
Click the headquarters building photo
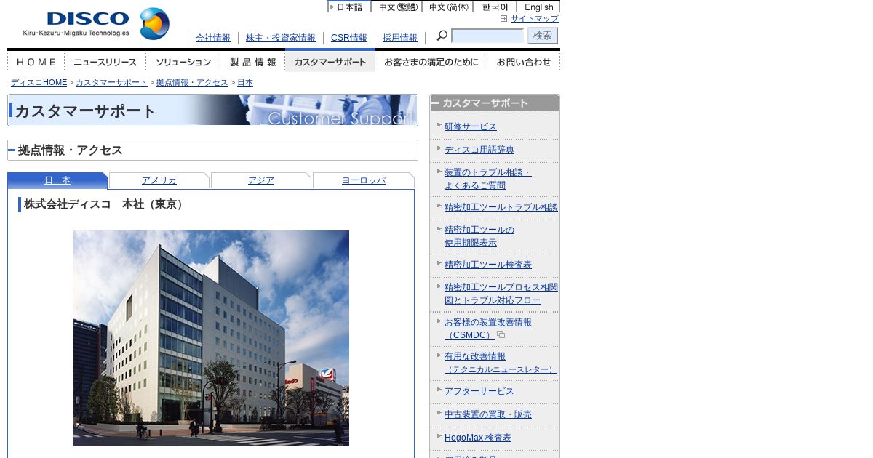[x=211, y=338]
